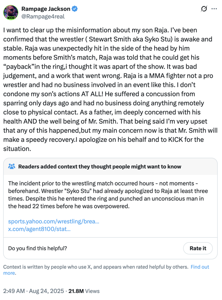Open the sports.yahoo.com wrestling article link
The image size is (222, 300).
pos(54,222)
